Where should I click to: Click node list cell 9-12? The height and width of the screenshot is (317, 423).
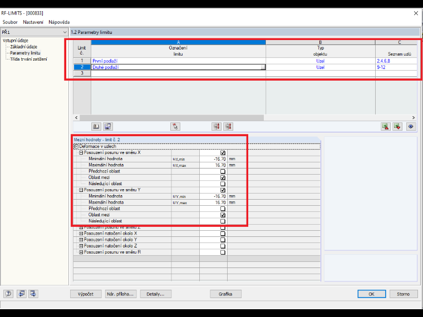click(x=396, y=67)
